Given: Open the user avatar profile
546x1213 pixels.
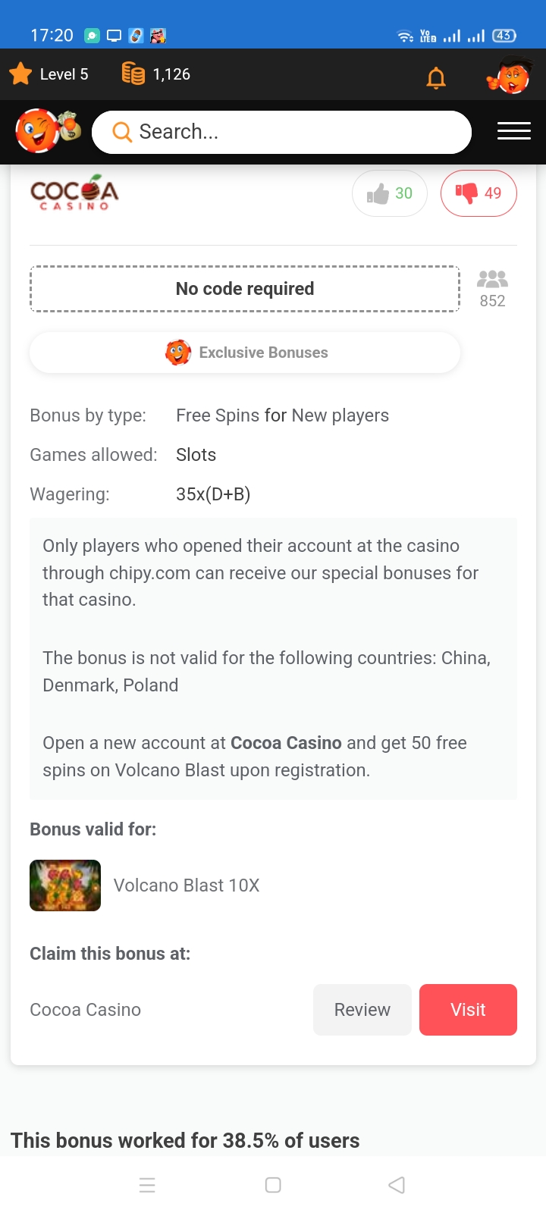Looking at the screenshot, I should [x=510, y=76].
